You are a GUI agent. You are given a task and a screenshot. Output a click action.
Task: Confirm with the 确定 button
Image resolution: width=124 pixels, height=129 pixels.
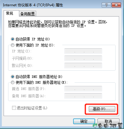[x=84, y=121]
